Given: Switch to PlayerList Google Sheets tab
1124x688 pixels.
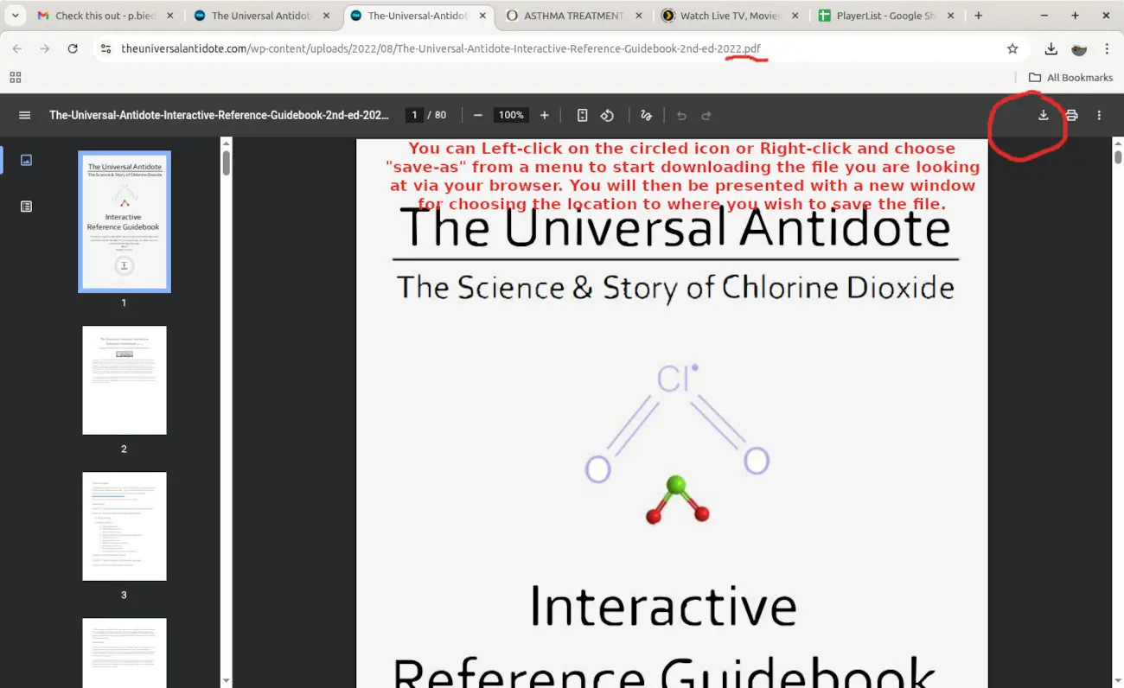Looking at the screenshot, I should pos(885,16).
